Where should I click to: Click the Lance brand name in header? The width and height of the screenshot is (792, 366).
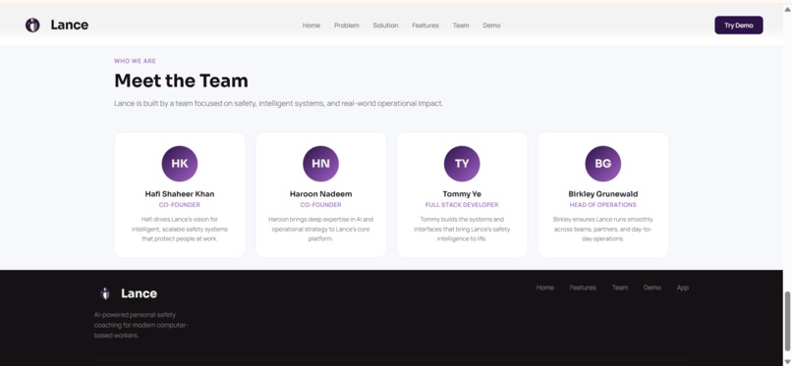(x=69, y=25)
